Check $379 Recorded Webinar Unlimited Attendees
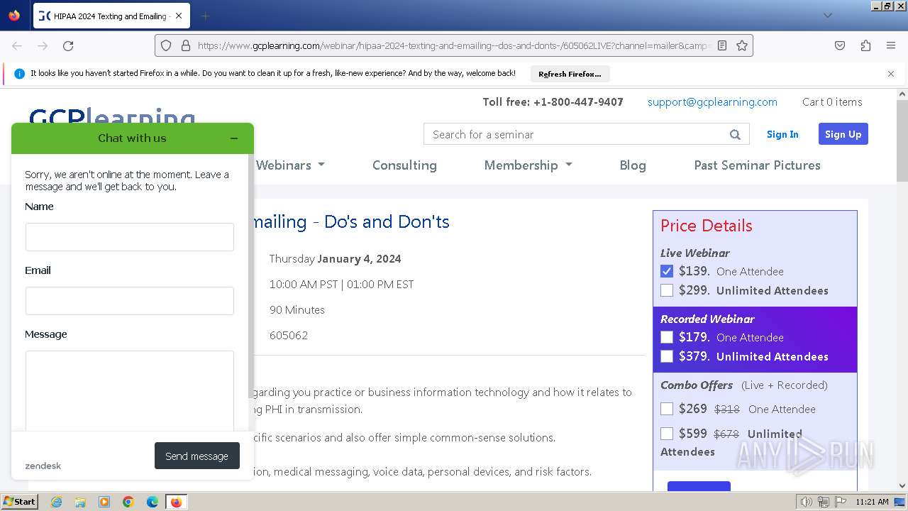The width and height of the screenshot is (908, 511). click(x=667, y=356)
